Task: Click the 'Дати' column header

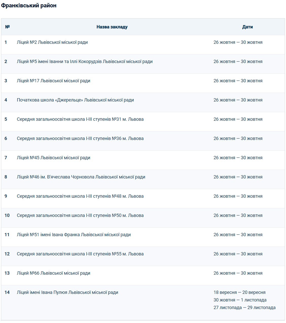Action: click(247, 27)
